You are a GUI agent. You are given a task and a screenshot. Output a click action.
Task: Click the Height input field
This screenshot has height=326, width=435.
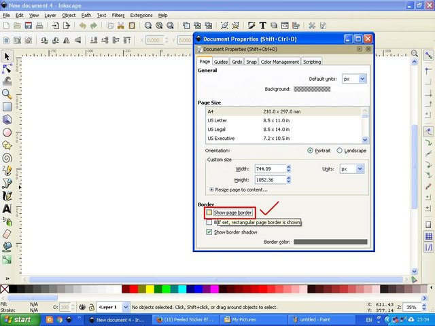271,180
